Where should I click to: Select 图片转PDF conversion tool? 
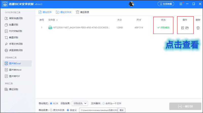[12, 76]
